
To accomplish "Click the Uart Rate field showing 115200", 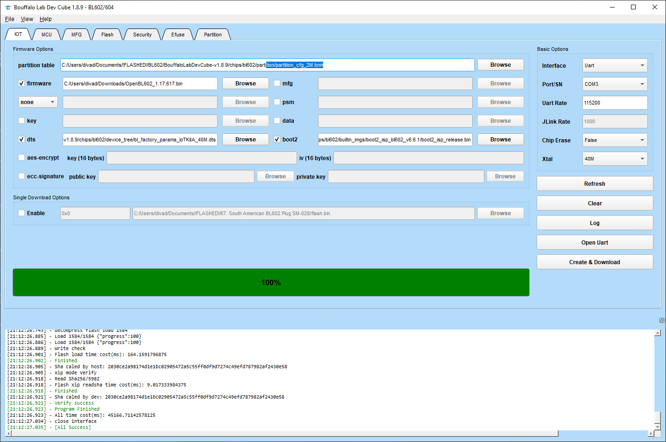I will pyautogui.click(x=615, y=103).
